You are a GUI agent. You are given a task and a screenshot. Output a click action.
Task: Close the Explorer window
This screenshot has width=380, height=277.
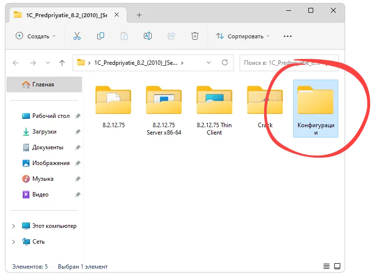(x=333, y=10)
